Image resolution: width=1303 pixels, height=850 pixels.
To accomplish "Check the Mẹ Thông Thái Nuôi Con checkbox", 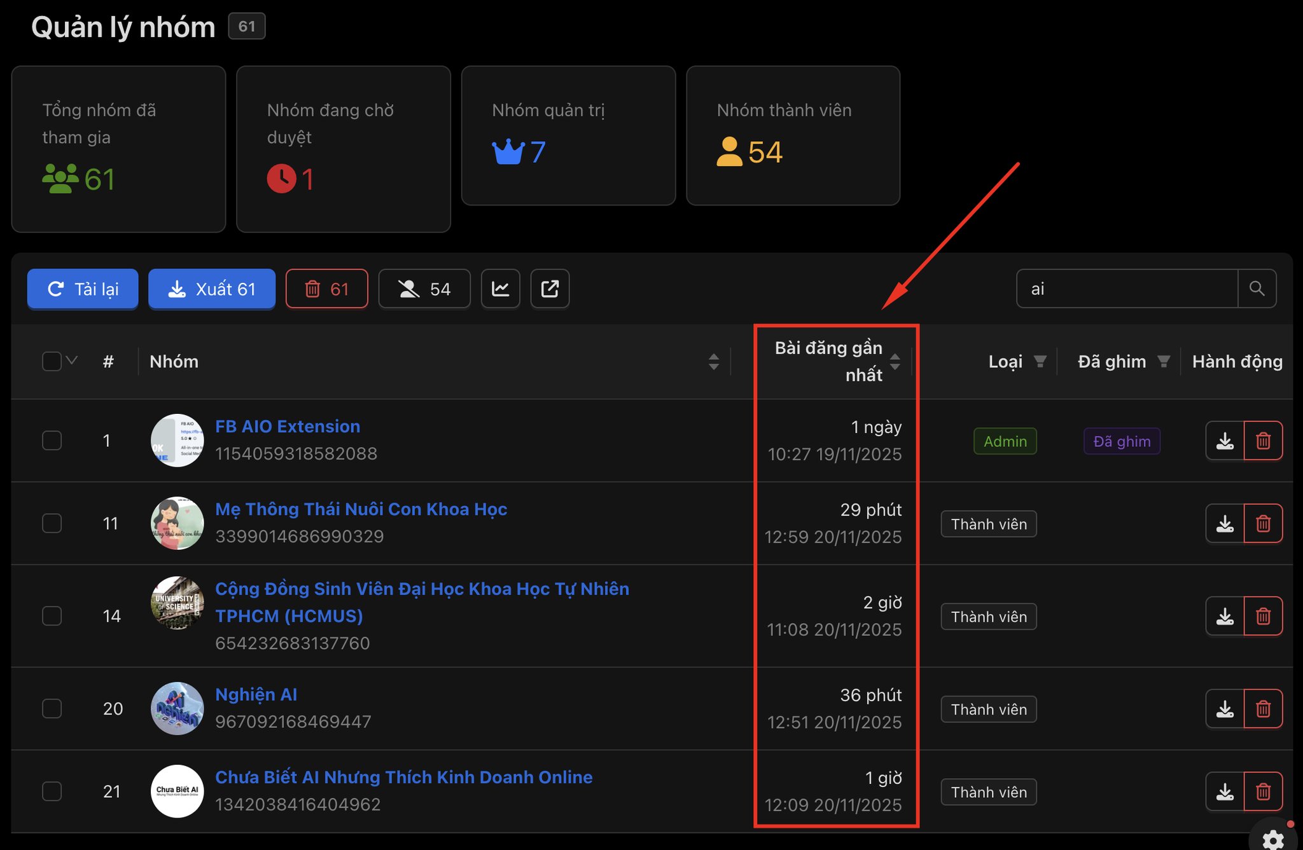I will (x=52, y=523).
